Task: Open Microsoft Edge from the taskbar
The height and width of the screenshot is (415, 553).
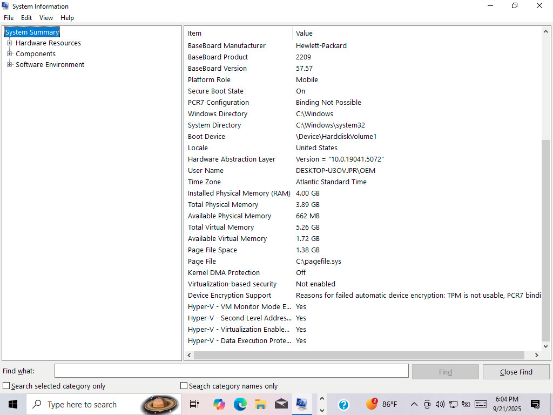Action: click(240, 404)
